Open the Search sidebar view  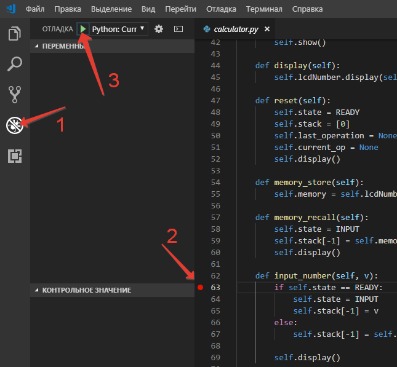[15, 64]
